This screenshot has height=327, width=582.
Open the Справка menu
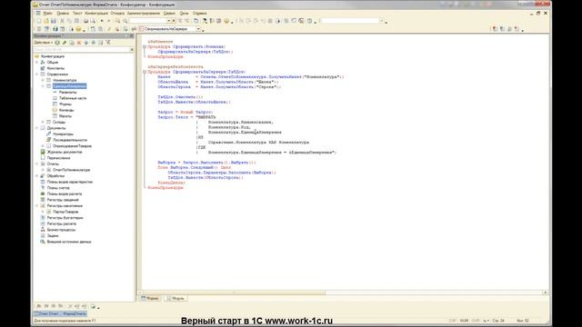coord(200,13)
